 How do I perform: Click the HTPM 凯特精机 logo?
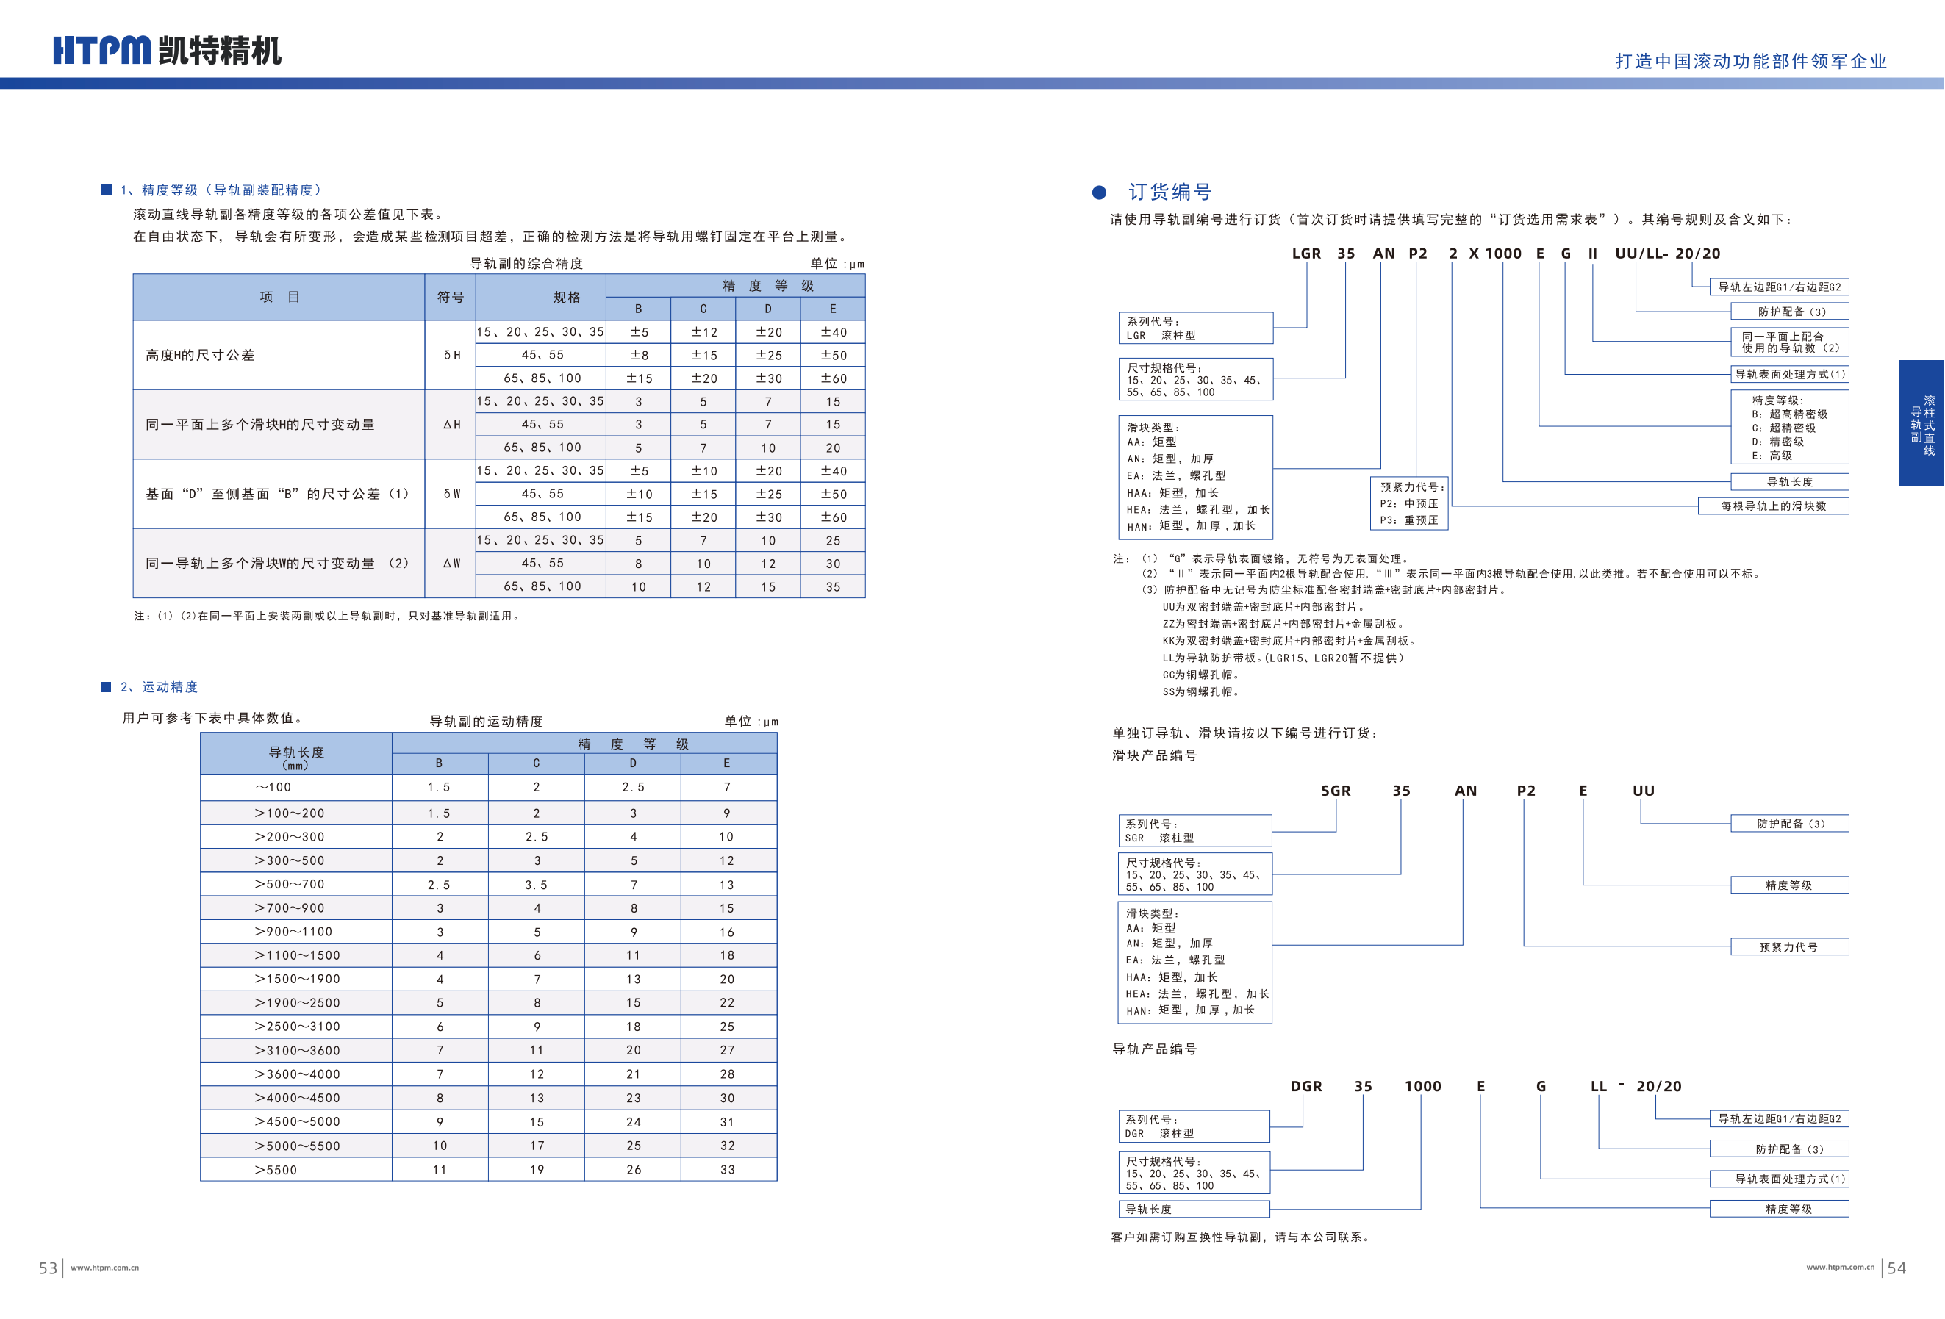168,50
